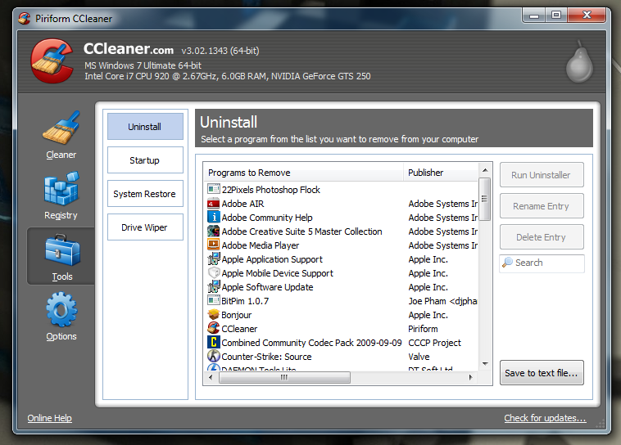Click the 'Valve' publisher cell
Viewport: 621px width, 445px height.
(x=419, y=357)
